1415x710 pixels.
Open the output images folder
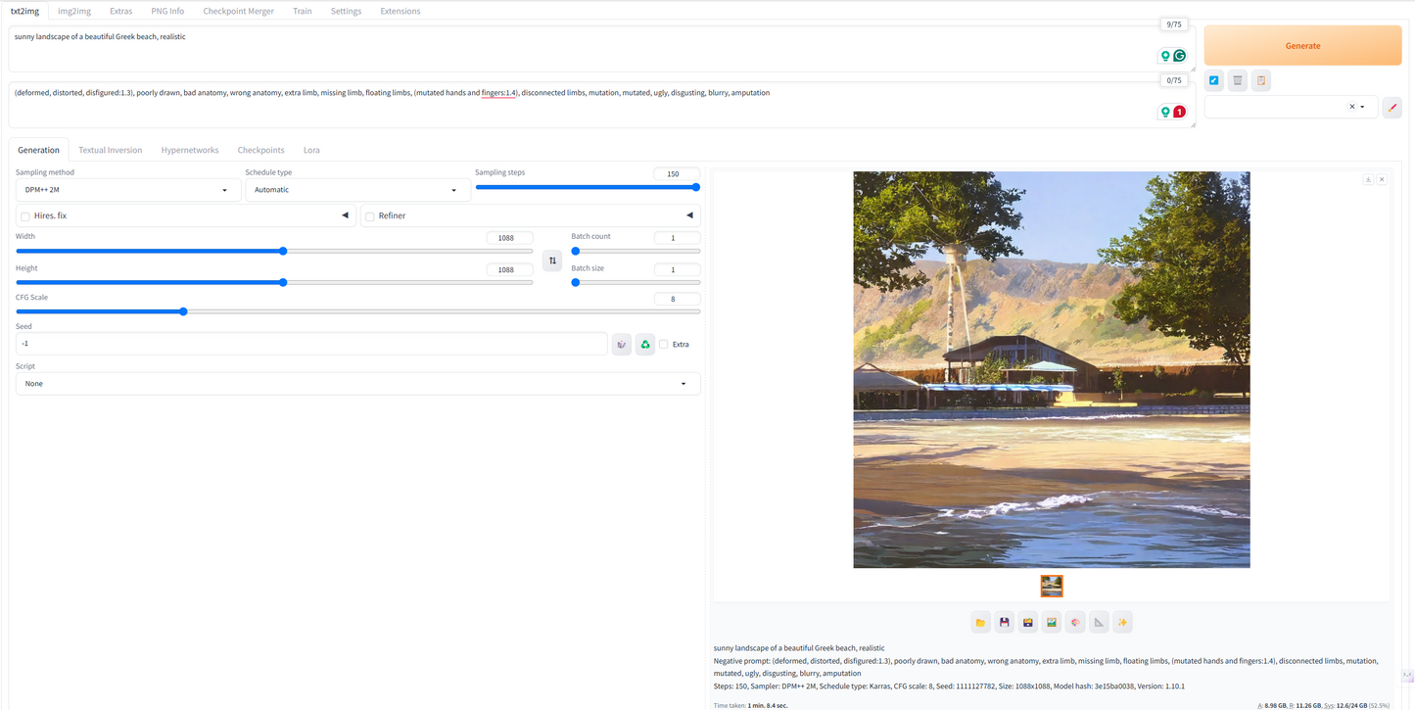pos(980,622)
